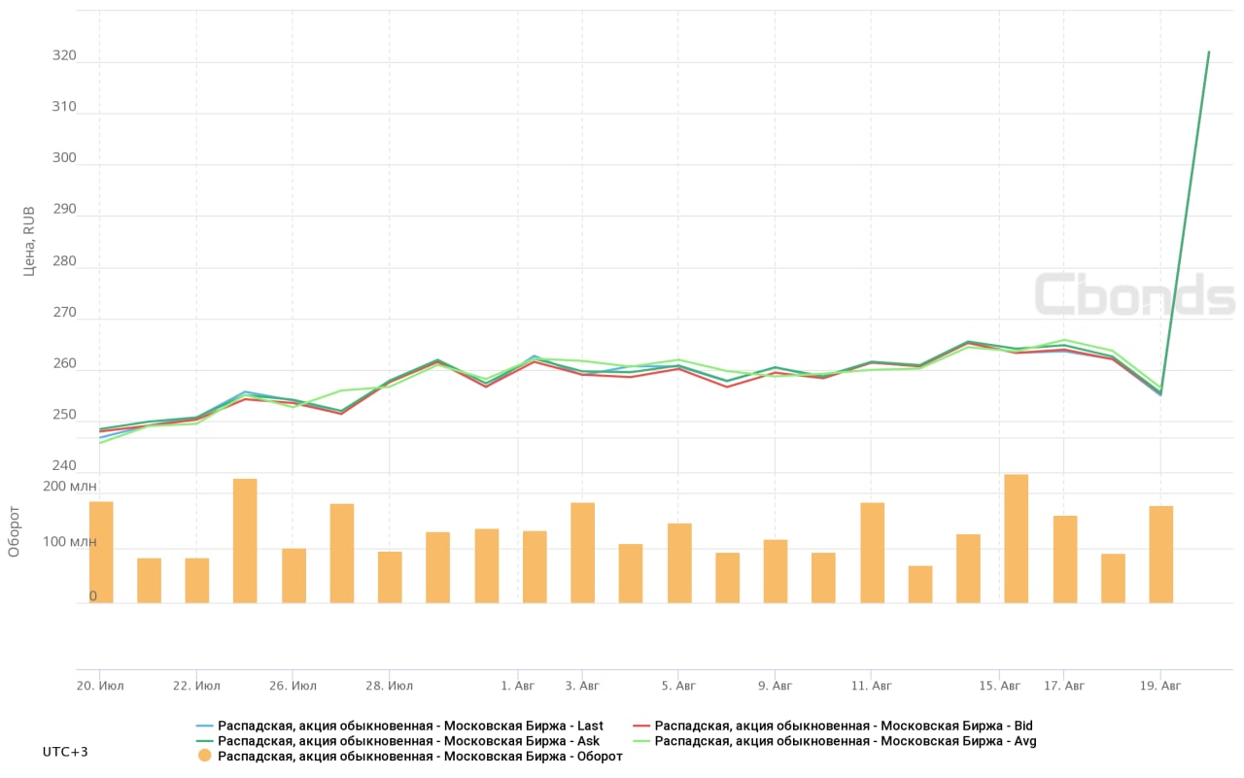The height and width of the screenshot is (778, 1244).
Task: Toggle the Оборот turnover series in legend
Action: coord(409,757)
